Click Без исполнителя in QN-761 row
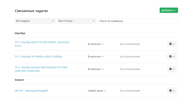 130,91
